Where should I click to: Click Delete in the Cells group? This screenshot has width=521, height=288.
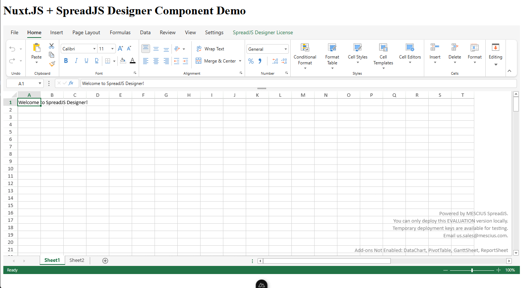455,54
